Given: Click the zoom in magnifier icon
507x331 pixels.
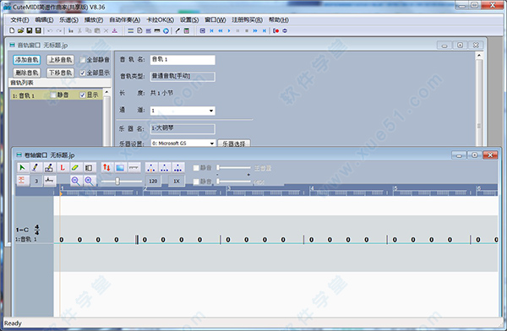Looking at the screenshot, I should pyautogui.click(x=89, y=181).
